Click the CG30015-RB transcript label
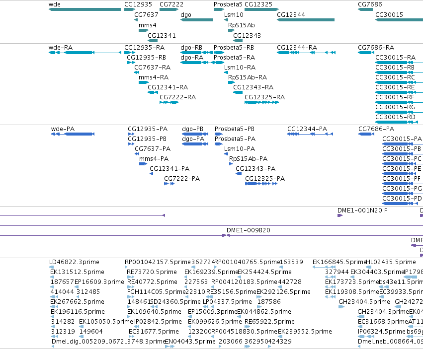The height and width of the screenshot is (349, 423). [395, 68]
